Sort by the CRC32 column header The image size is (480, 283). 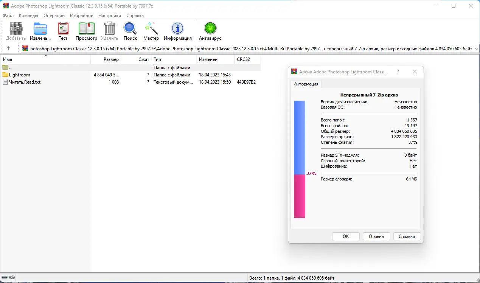(x=248, y=59)
